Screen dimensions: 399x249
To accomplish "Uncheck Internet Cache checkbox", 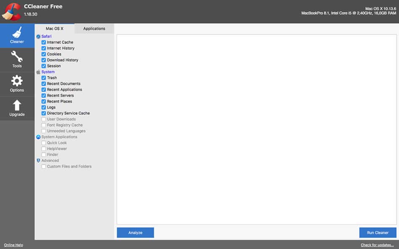I will tap(44, 42).
